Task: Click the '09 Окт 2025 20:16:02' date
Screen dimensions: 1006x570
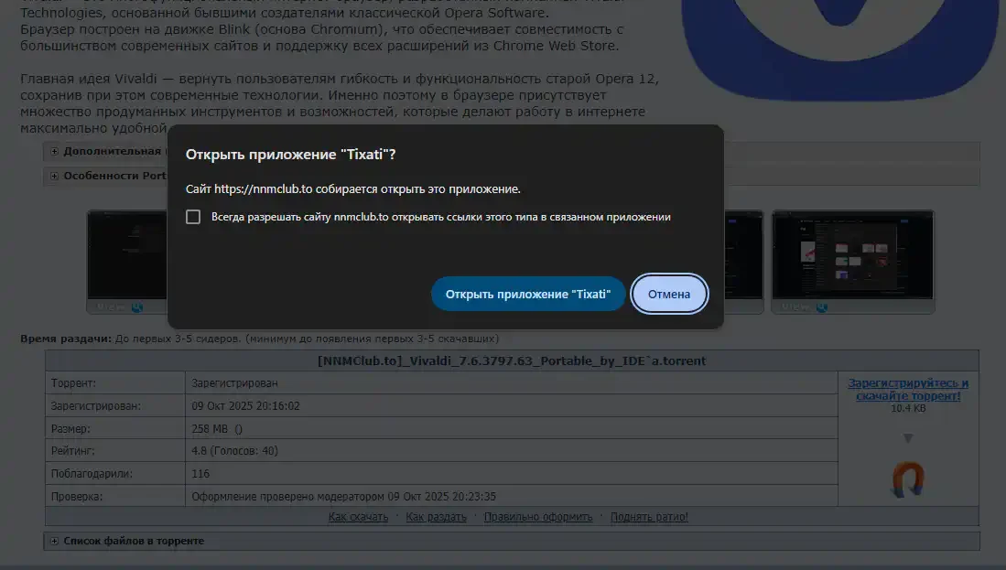Action: coord(245,406)
